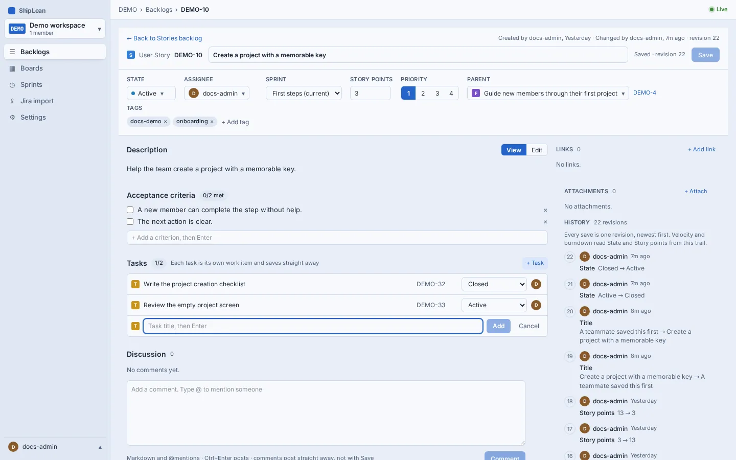The image size is (736, 460).
Task: Click the Add task button
Action: click(x=498, y=326)
